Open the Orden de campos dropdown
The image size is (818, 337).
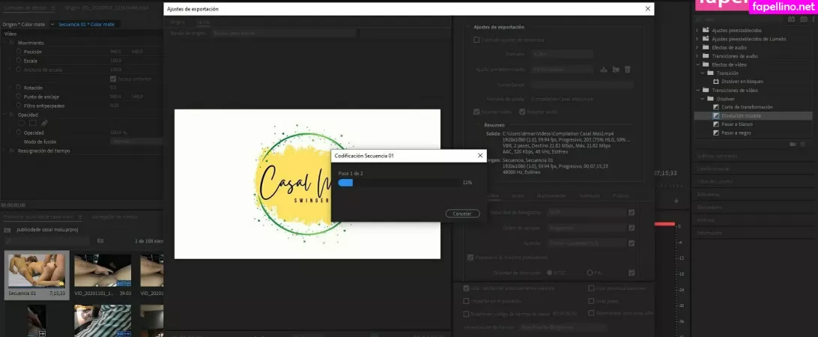587,228
